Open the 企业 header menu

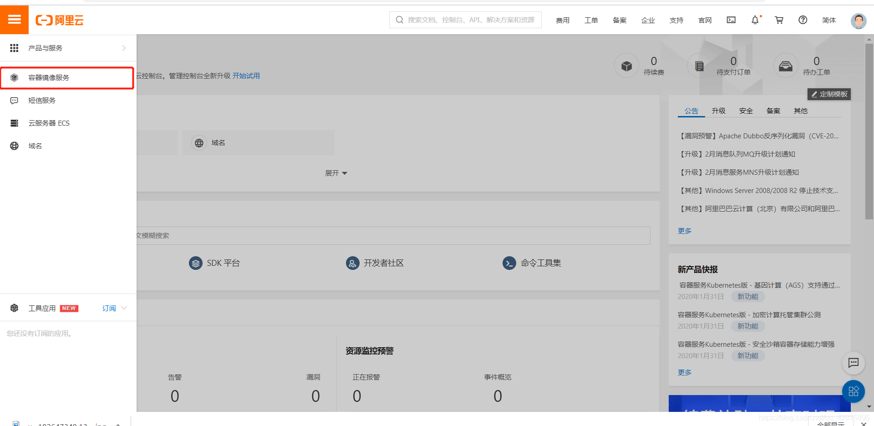click(x=648, y=20)
